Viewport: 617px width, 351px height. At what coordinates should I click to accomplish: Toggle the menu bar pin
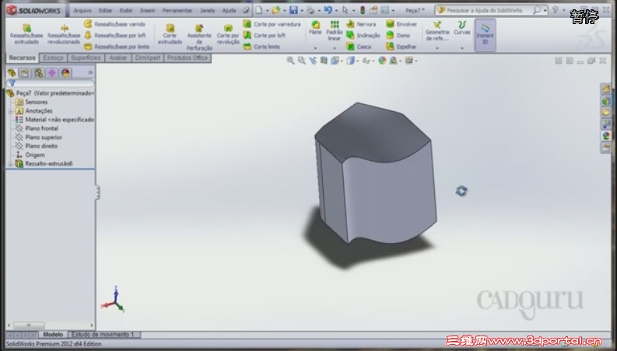[x=247, y=10]
